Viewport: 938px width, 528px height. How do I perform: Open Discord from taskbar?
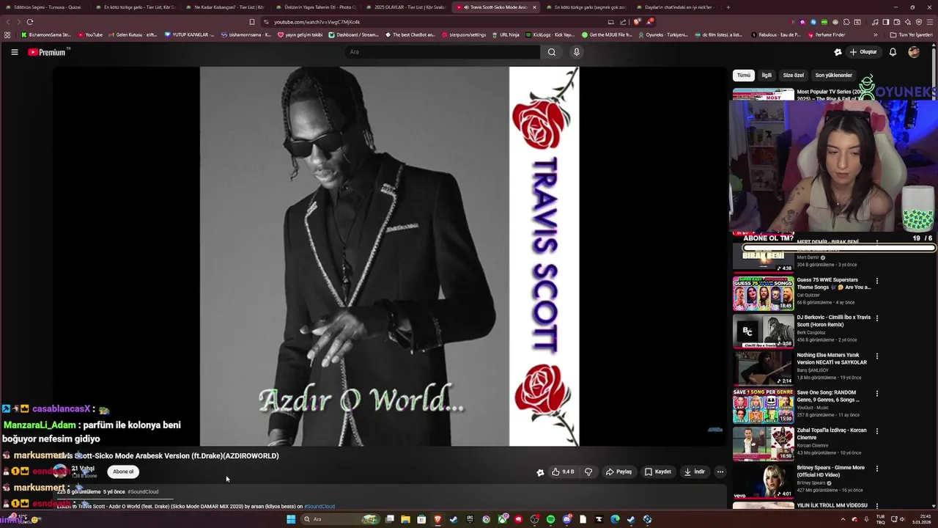(566, 519)
